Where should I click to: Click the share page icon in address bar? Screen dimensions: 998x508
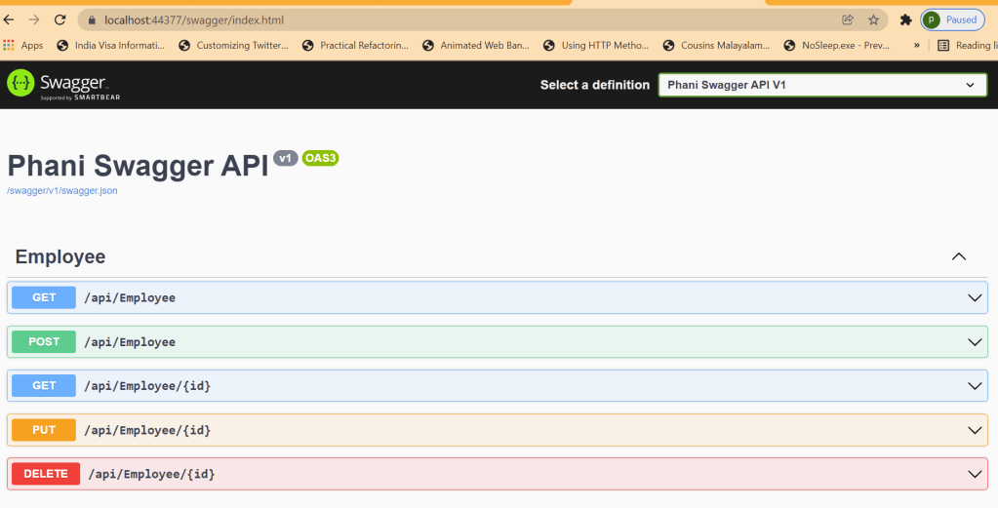848,20
